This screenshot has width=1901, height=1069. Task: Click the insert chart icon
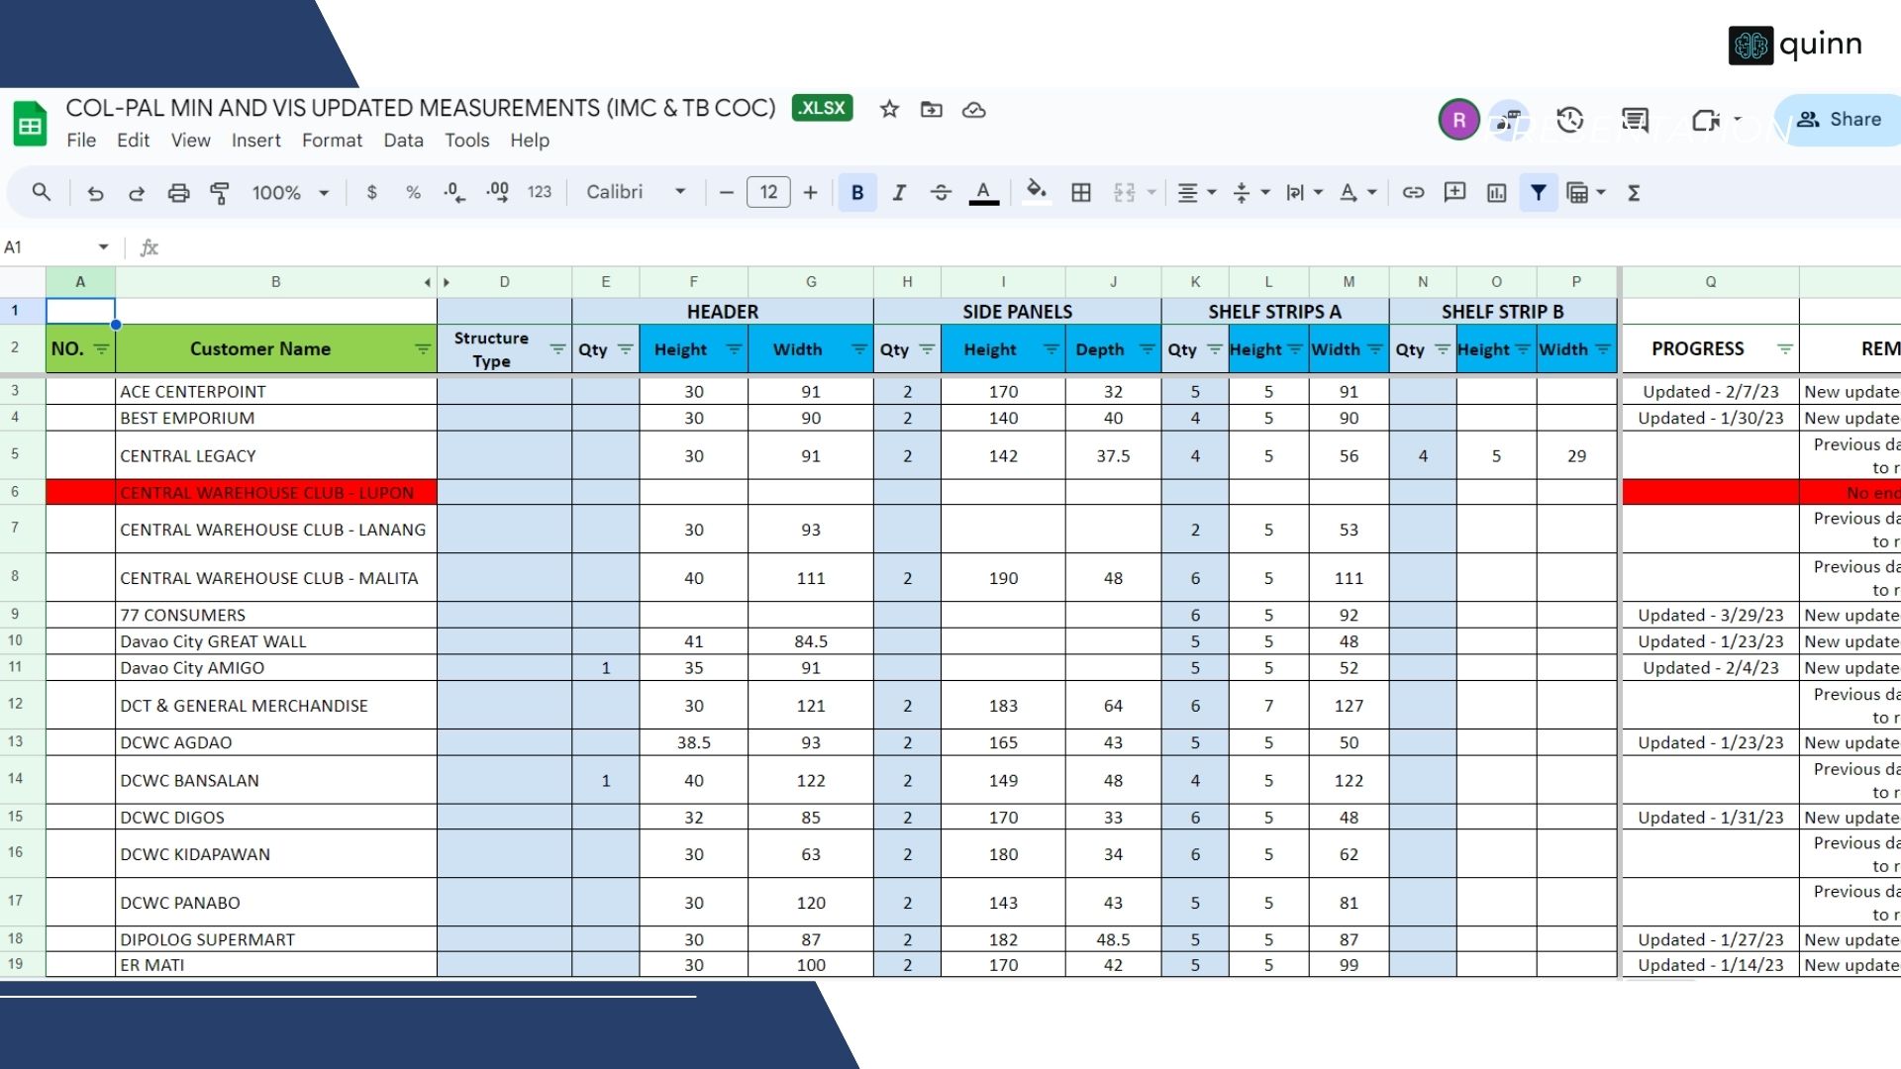[1496, 193]
